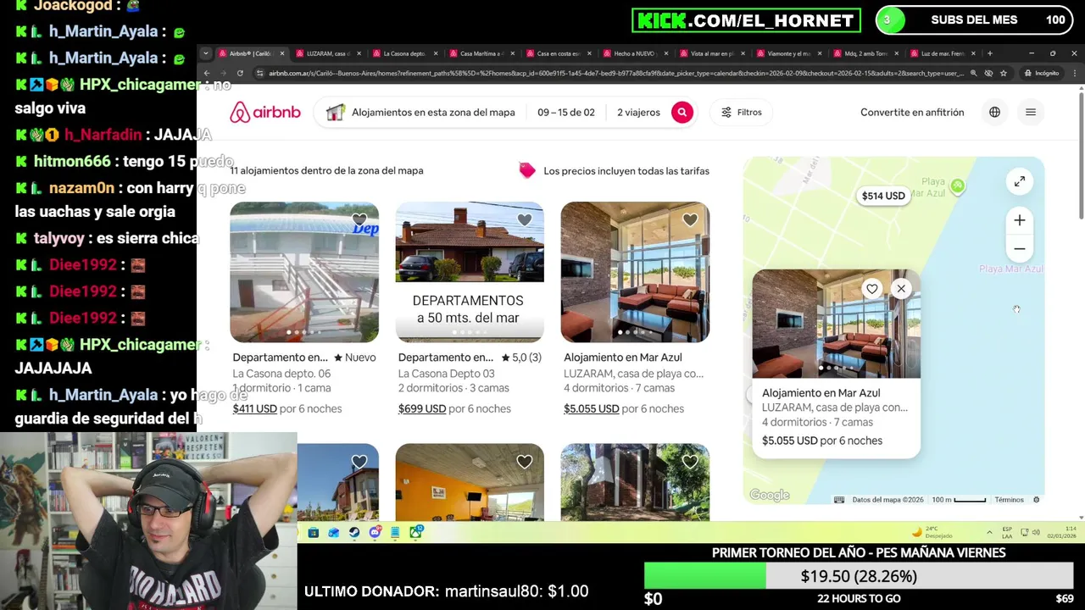Reload the Airbnb page
The height and width of the screenshot is (610, 1085).
(x=240, y=73)
